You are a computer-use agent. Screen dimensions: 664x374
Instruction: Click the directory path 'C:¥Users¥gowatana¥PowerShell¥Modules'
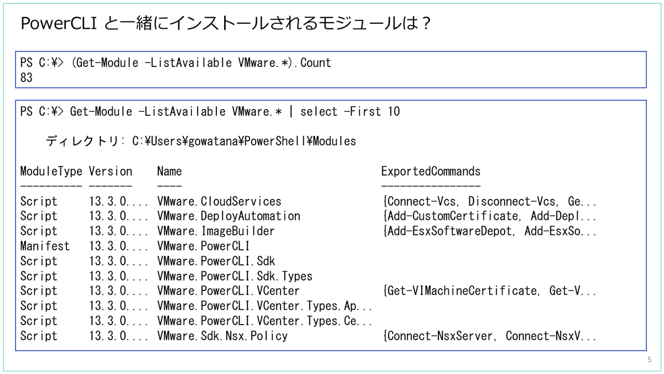(244, 141)
